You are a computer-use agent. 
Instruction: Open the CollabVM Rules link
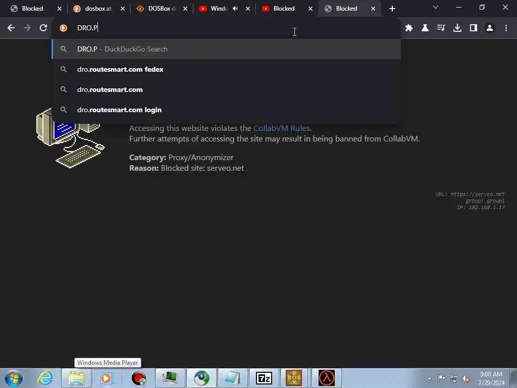(x=281, y=128)
